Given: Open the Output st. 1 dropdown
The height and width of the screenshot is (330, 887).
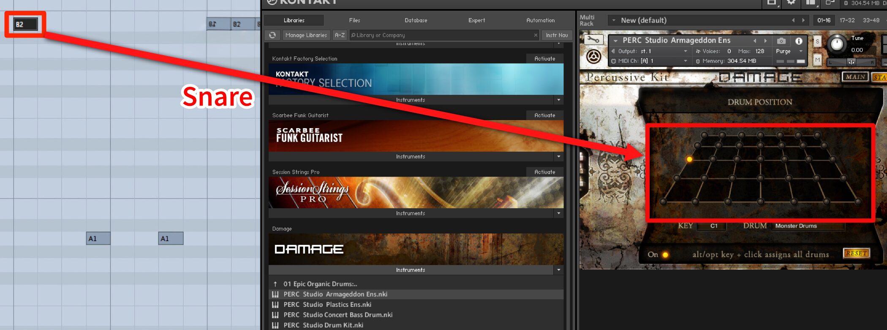Looking at the screenshot, I should click(x=685, y=51).
